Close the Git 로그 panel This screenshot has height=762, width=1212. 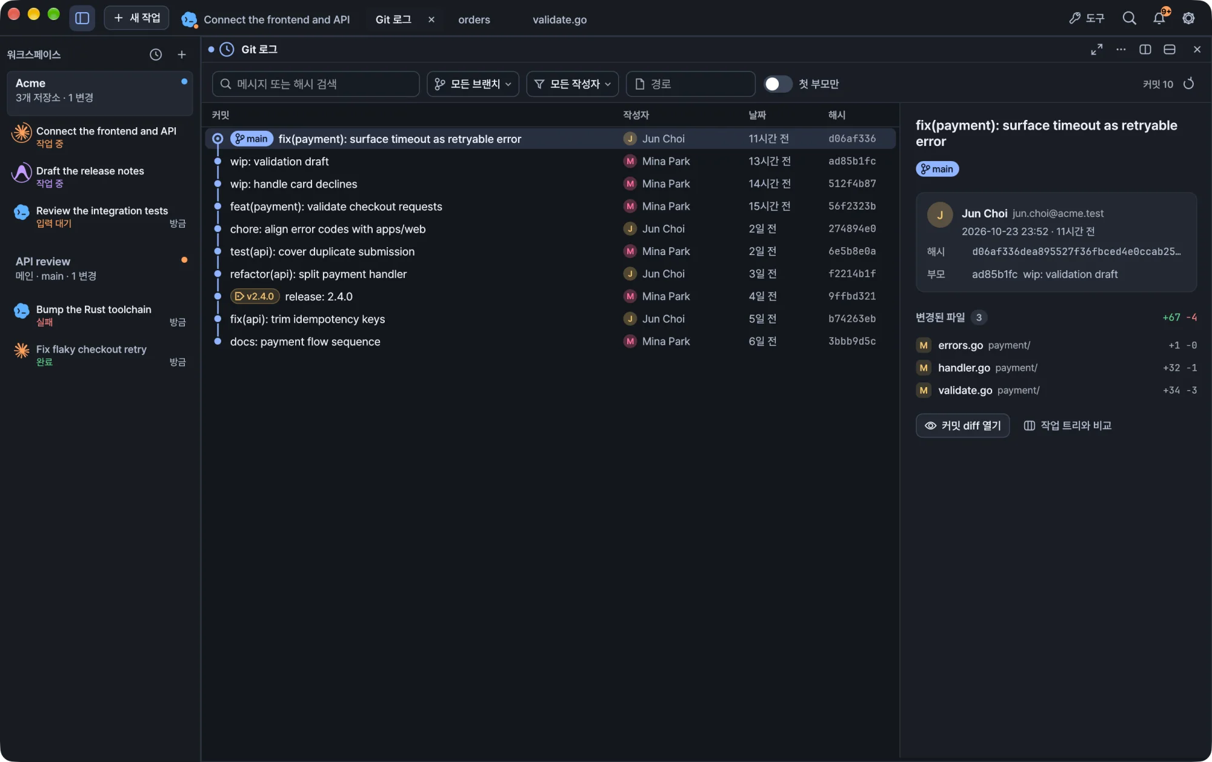coord(1197,50)
